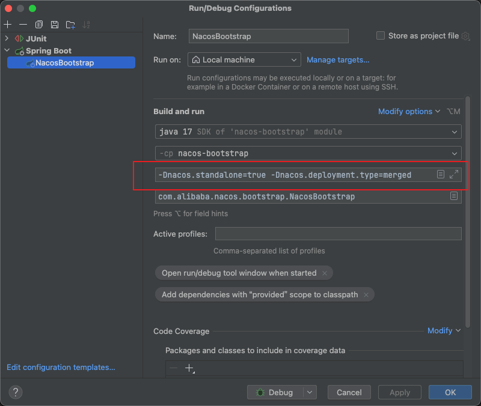Click the Active profiles input field
The image size is (481, 406).
[x=338, y=234]
